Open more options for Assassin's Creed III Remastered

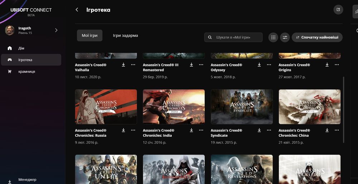click(x=201, y=64)
